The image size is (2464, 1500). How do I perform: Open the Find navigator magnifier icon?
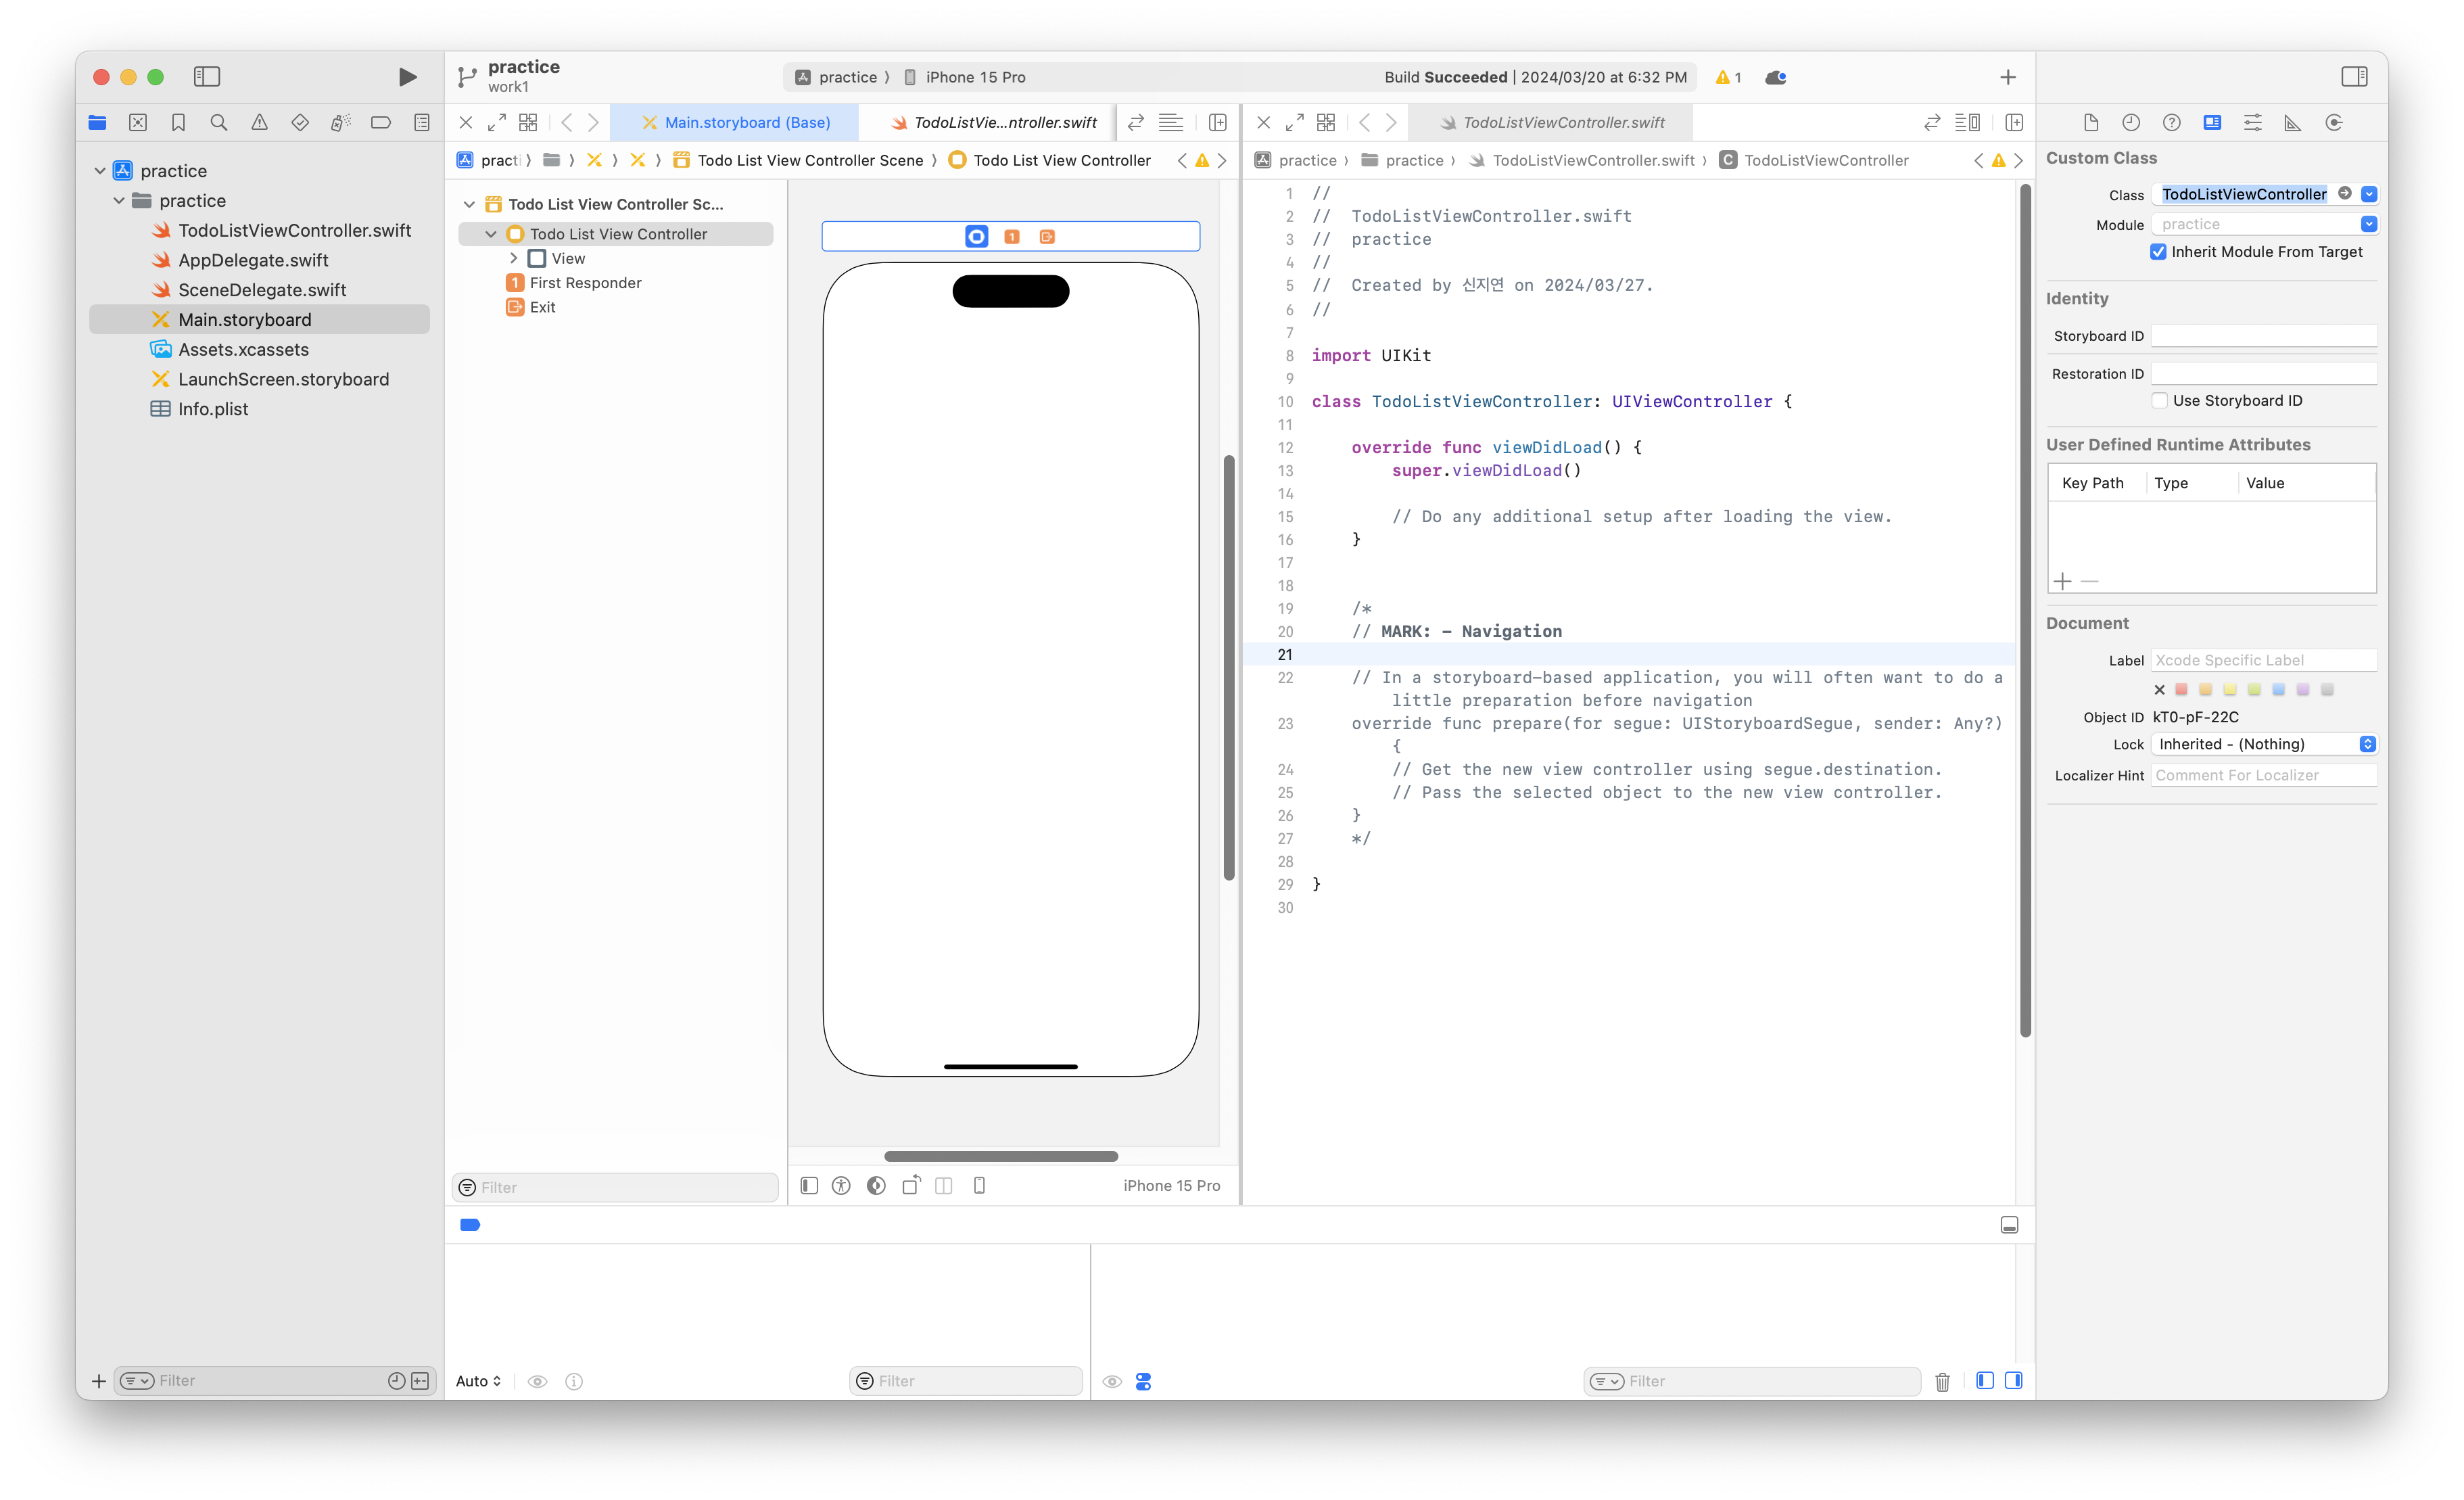(219, 122)
